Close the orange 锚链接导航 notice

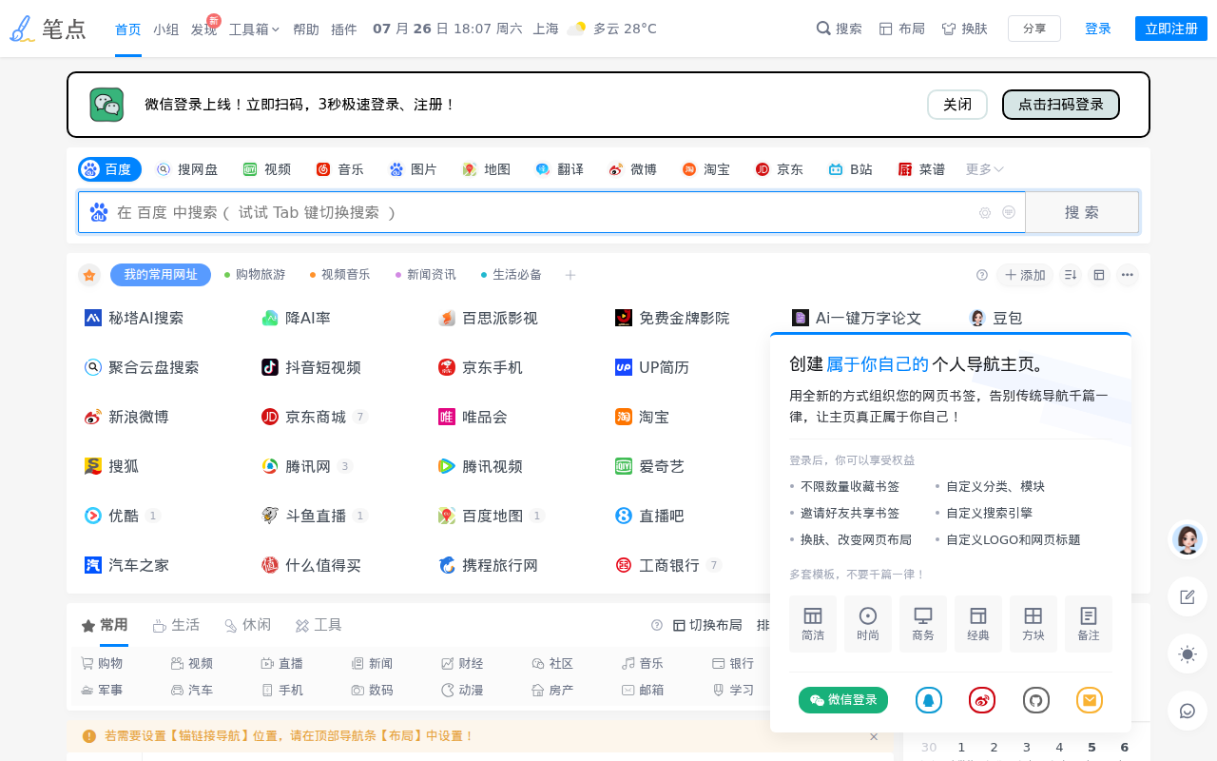(874, 736)
